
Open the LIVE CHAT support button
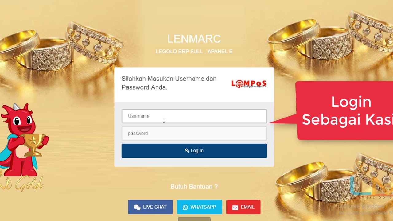[150, 207]
